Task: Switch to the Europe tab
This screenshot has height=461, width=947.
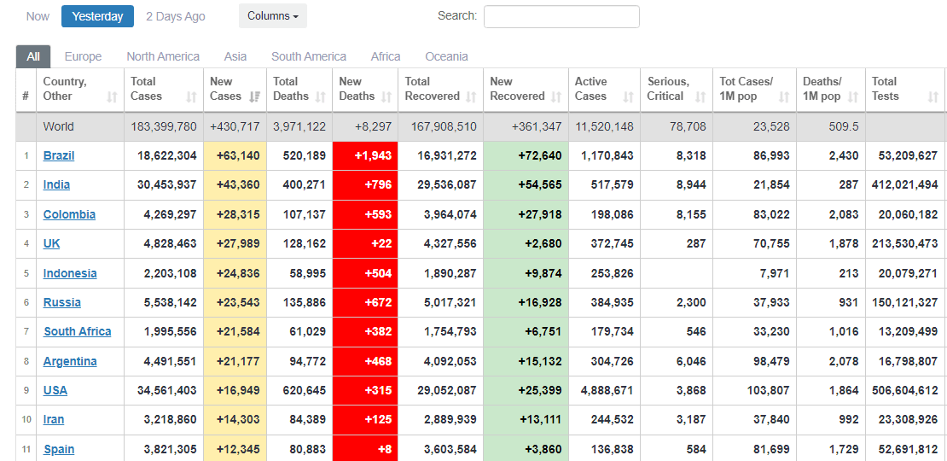Action: (x=83, y=56)
